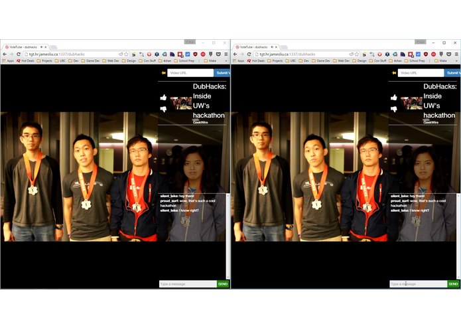This screenshot has width=461, height=328.
Task: Open Hot Deals bookmark in left window
Action: click(25, 60)
